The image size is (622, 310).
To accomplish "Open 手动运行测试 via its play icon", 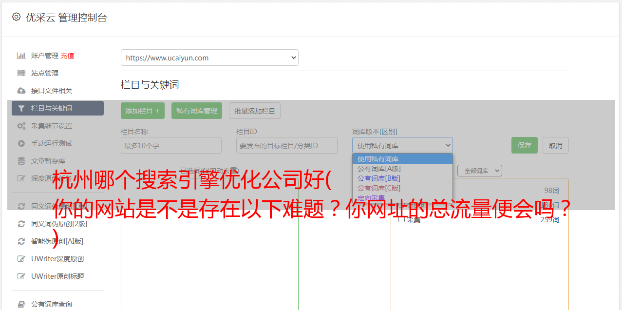I will pyautogui.click(x=21, y=143).
